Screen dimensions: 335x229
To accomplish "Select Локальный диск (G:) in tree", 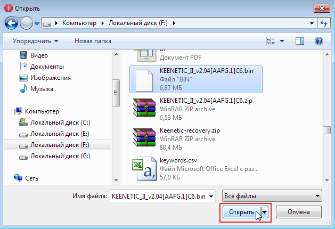I will click(x=60, y=156).
